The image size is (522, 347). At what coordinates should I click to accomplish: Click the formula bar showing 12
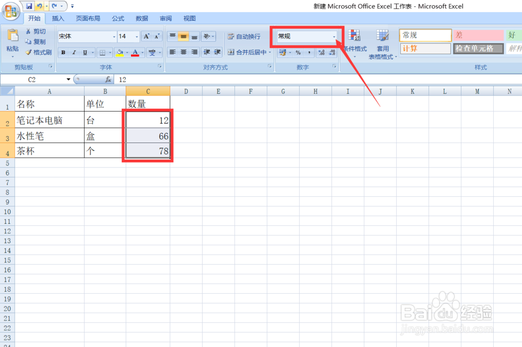(318, 79)
